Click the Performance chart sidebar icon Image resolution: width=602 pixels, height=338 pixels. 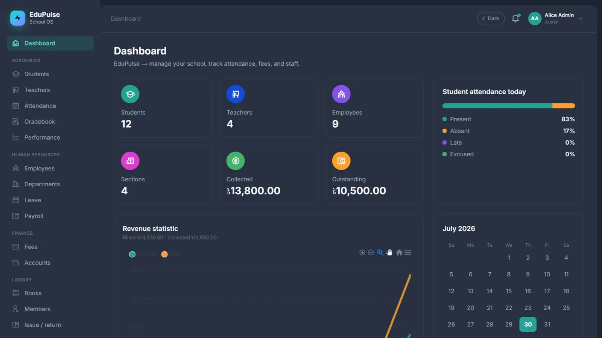16,137
